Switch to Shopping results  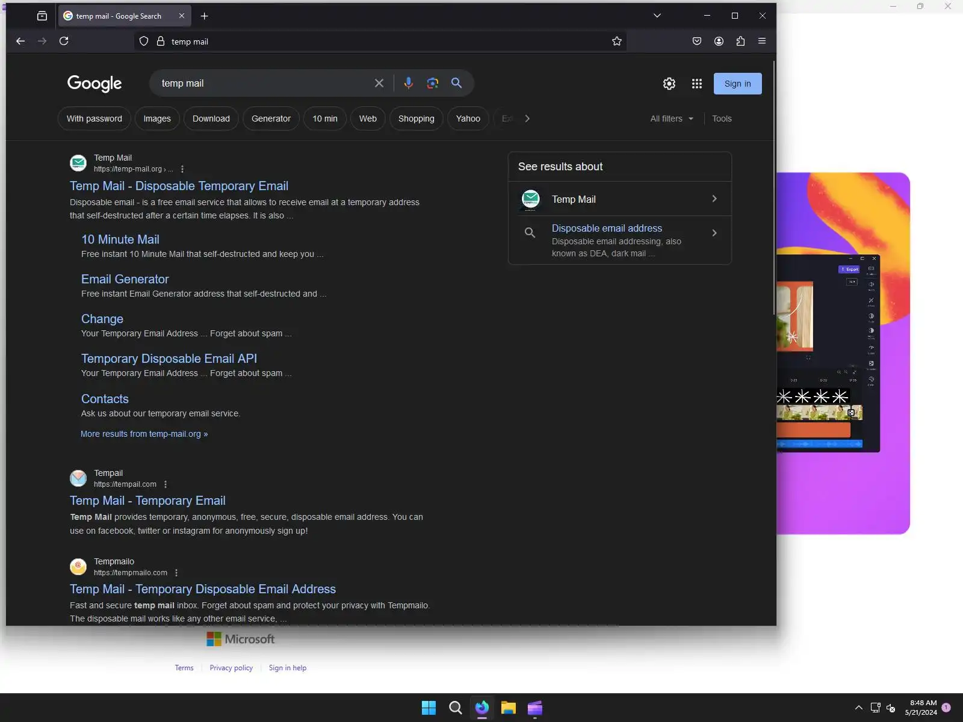point(416,119)
